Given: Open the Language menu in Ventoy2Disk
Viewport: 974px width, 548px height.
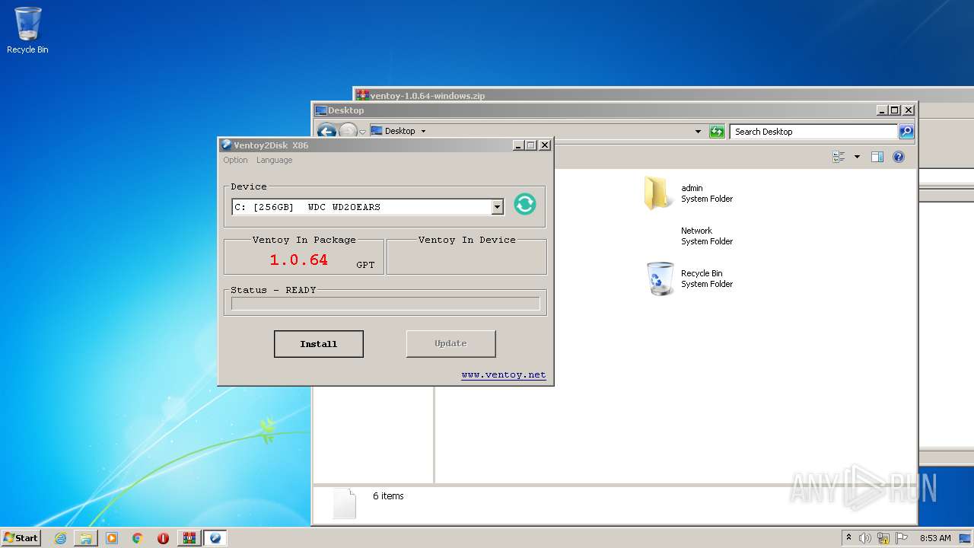Looking at the screenshot, I should (x=274, y=160).
